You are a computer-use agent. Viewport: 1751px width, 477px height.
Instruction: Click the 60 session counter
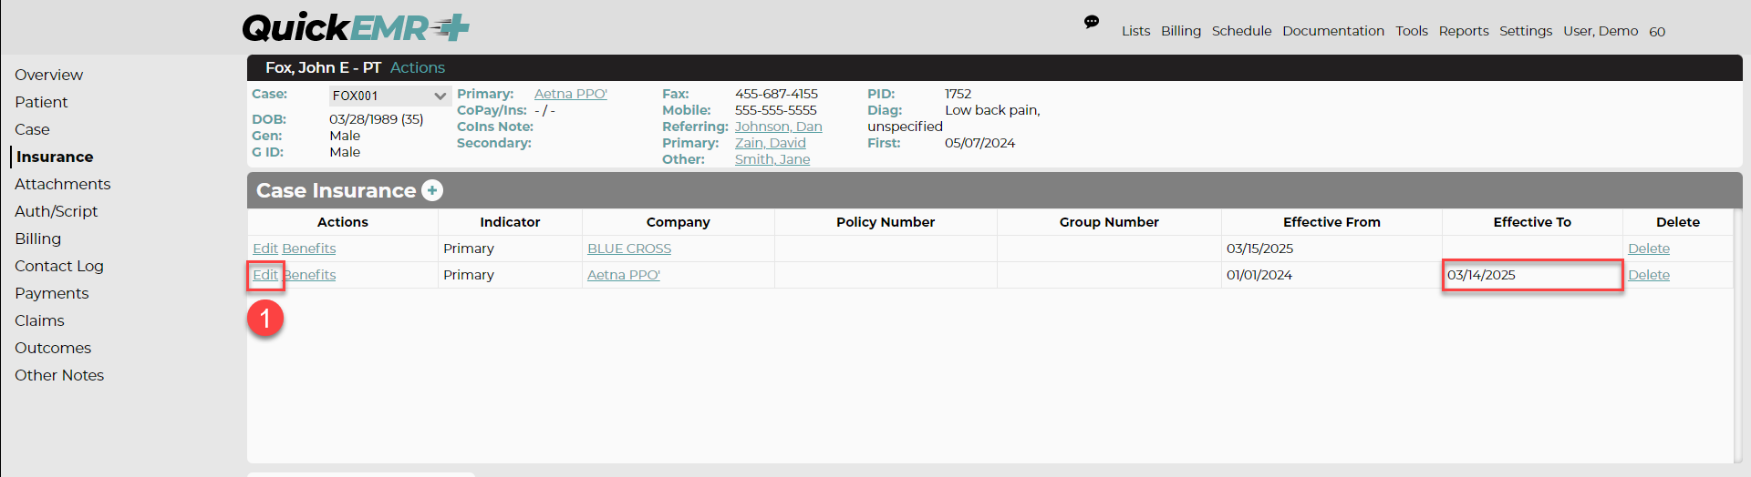[x=1657, y=32]
